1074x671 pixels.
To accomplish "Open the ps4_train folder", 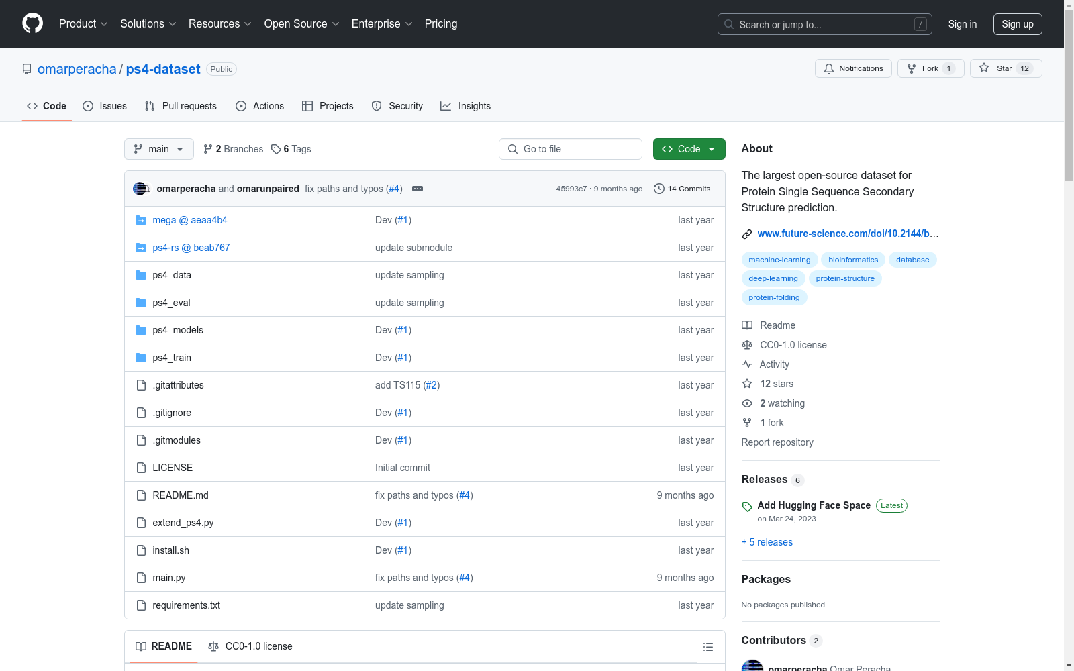I will [172, 358].
